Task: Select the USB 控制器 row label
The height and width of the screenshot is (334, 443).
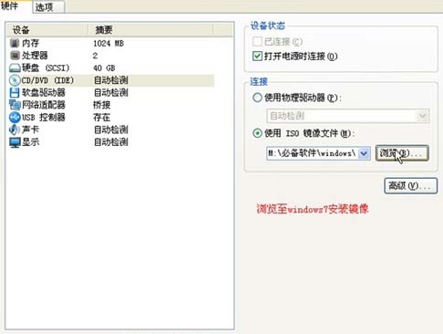Action: (x=44, y=118)
